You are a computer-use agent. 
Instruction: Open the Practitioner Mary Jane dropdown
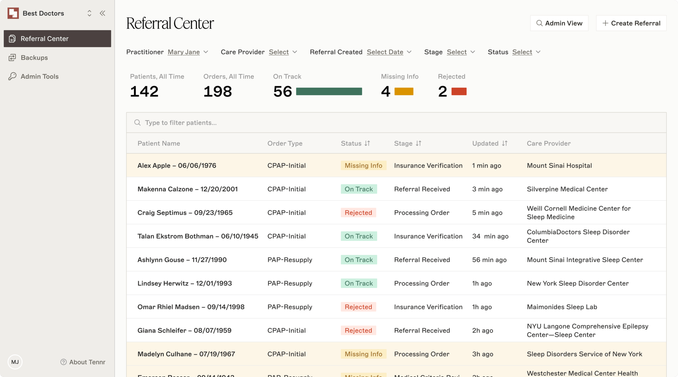tap(188, 52)
